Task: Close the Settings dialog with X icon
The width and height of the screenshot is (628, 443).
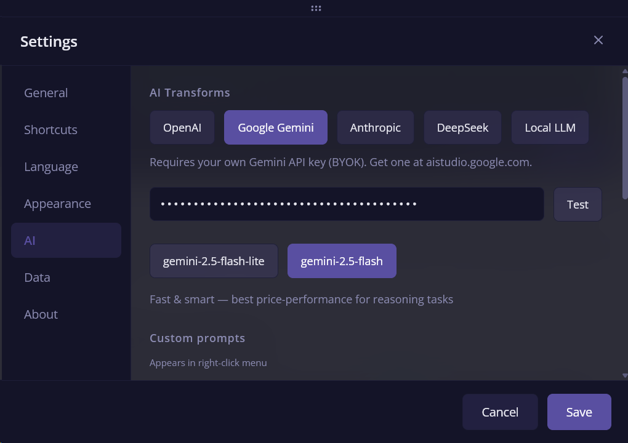Action: [598, 41]
